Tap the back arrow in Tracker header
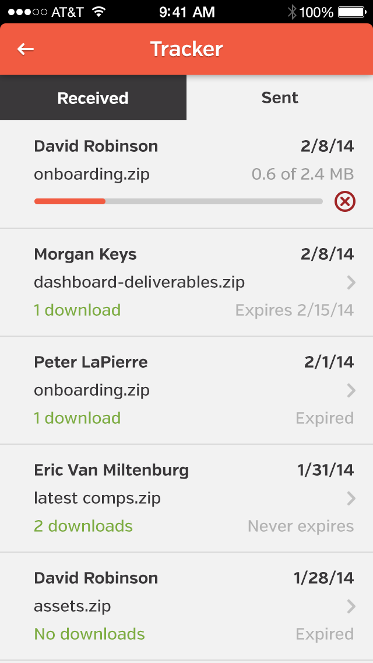The image size is (373, 663). pos(26,49)
